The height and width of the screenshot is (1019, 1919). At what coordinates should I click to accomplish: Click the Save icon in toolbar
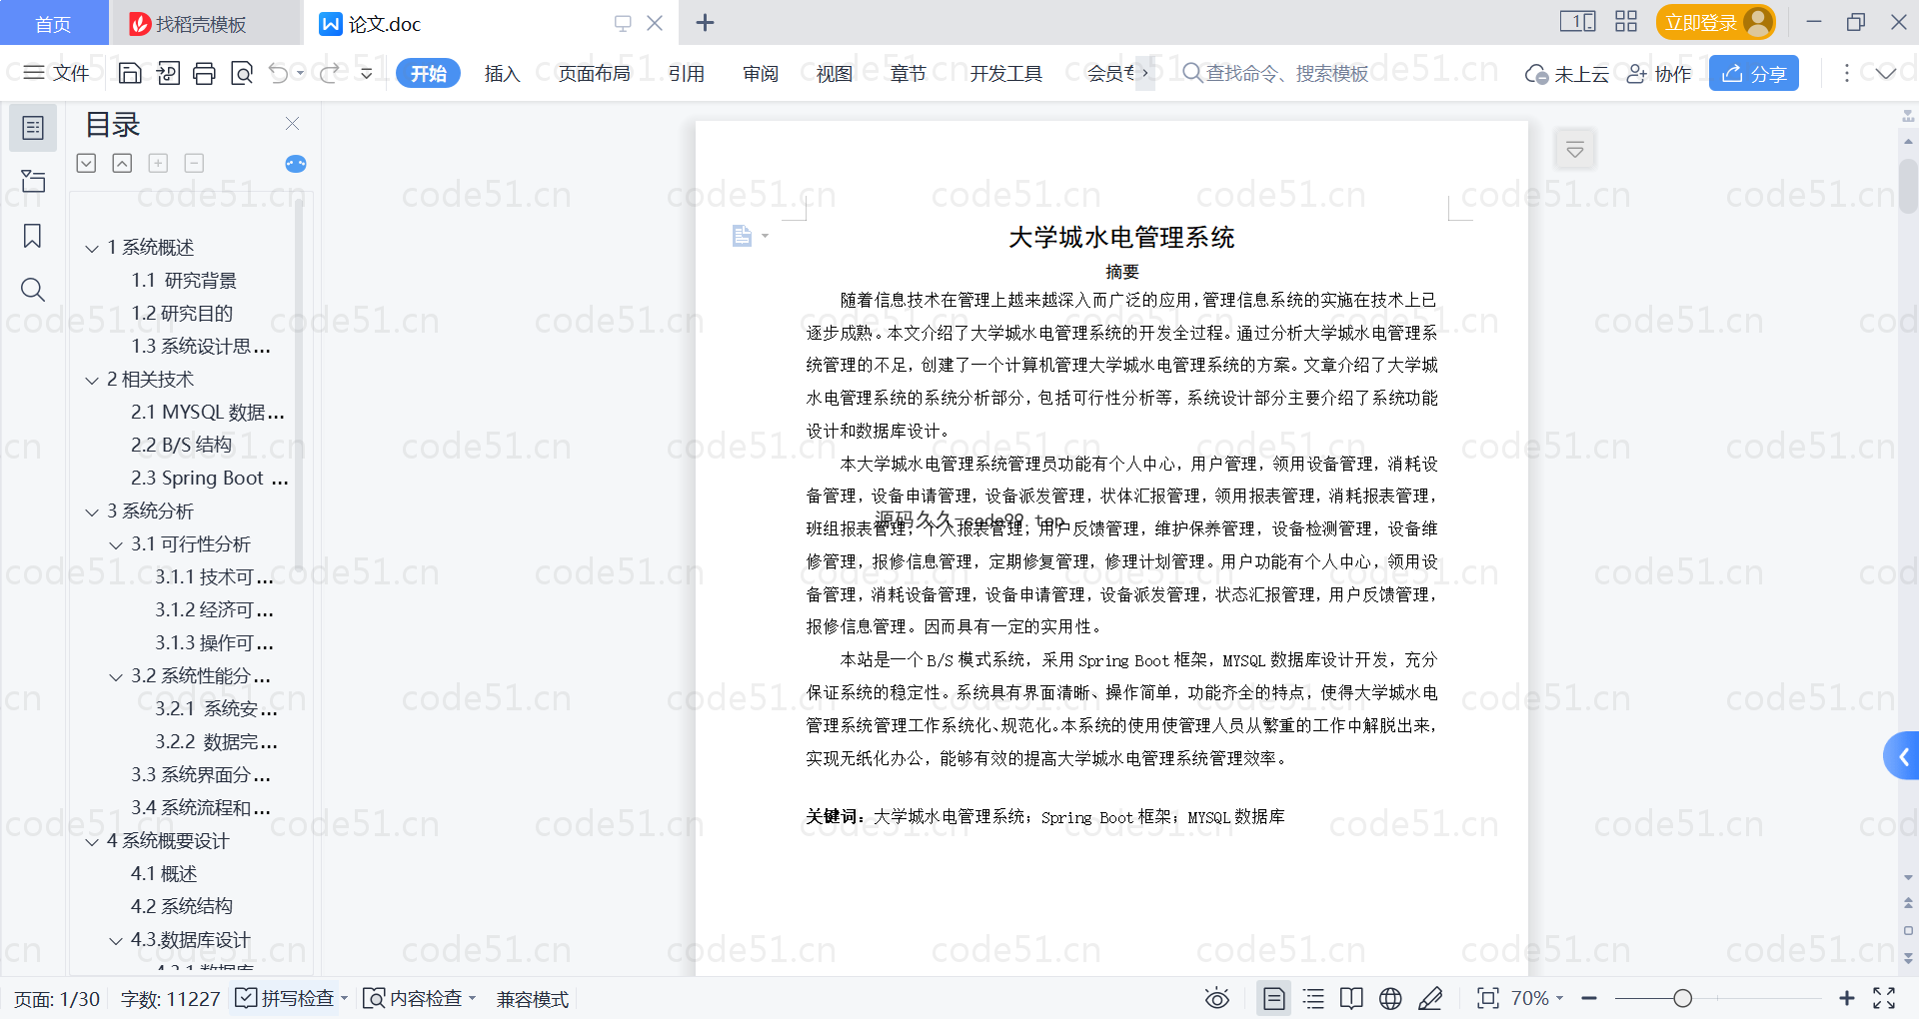click(x=130, y=73)
